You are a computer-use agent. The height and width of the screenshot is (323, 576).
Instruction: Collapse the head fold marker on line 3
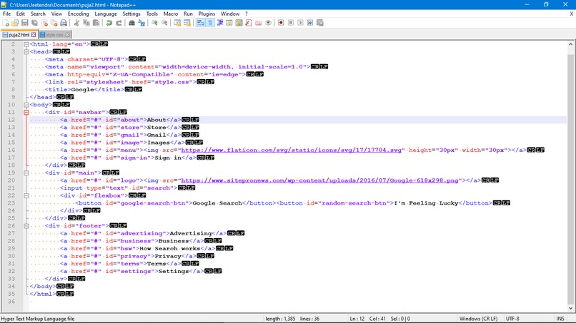[x=26, y=52]
